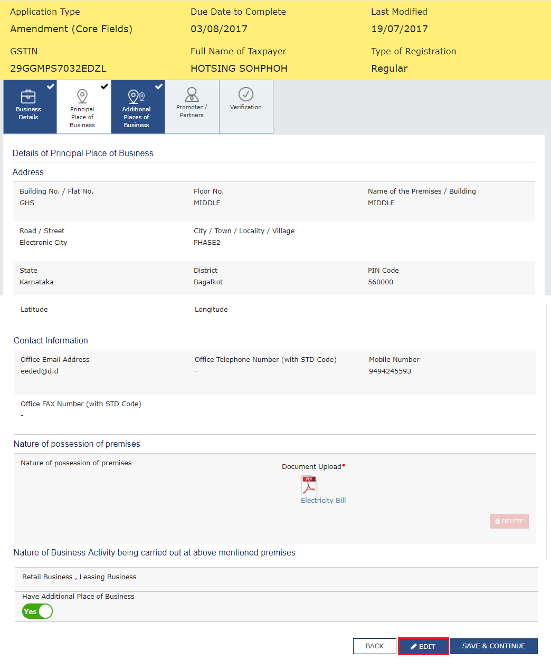Toggle off Have Additional Place of Business
Screen dimensions: 551x671
pyautogui.click(x=37, y=611)
